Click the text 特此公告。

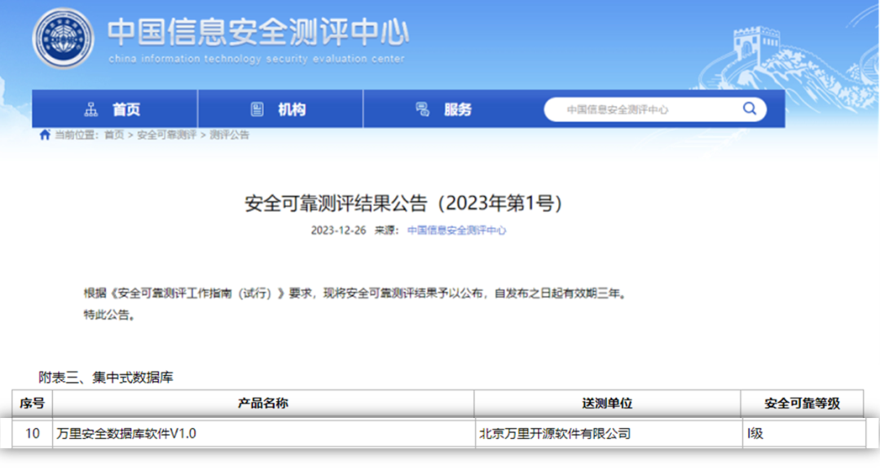coord(109,315)
